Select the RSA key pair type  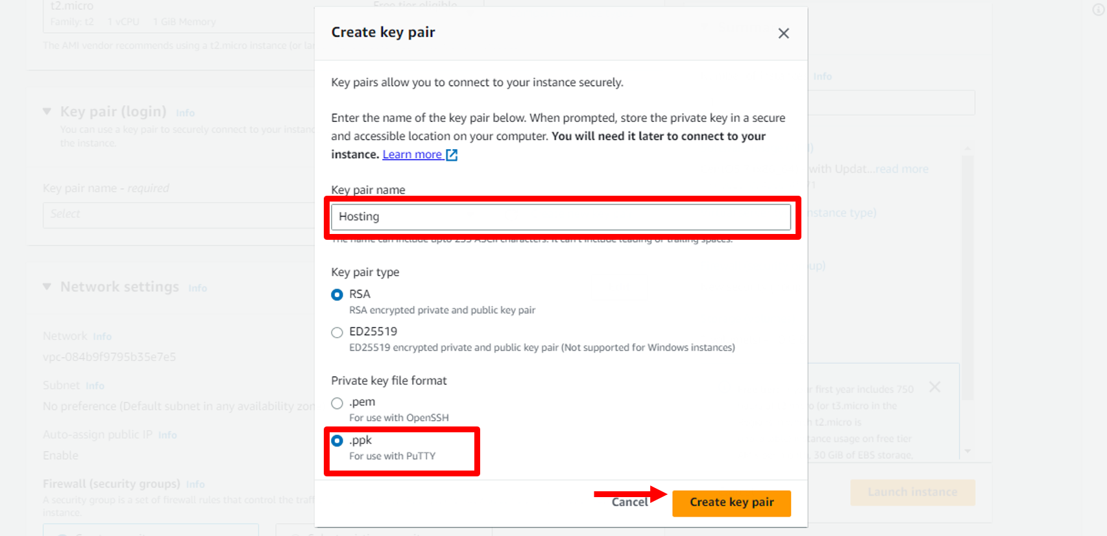(337, 295)
